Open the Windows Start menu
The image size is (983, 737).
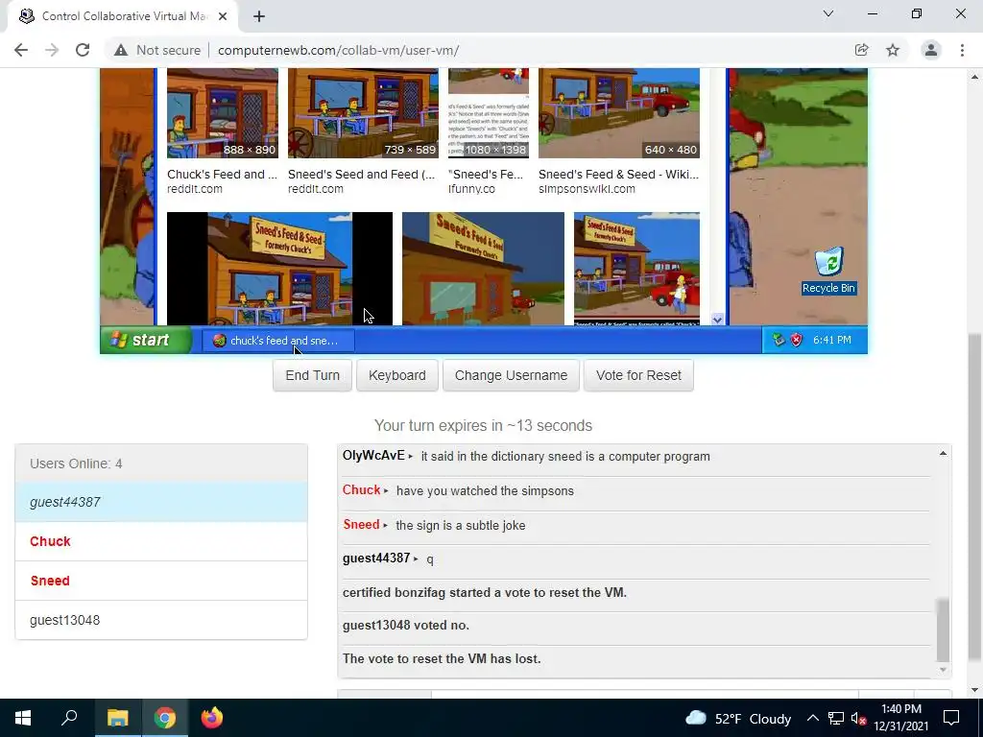click(x=23, y=718)
